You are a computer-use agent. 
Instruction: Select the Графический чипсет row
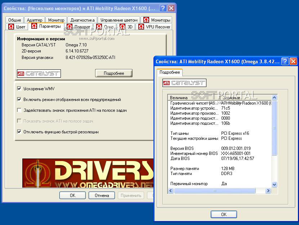[x=220, y=103]
